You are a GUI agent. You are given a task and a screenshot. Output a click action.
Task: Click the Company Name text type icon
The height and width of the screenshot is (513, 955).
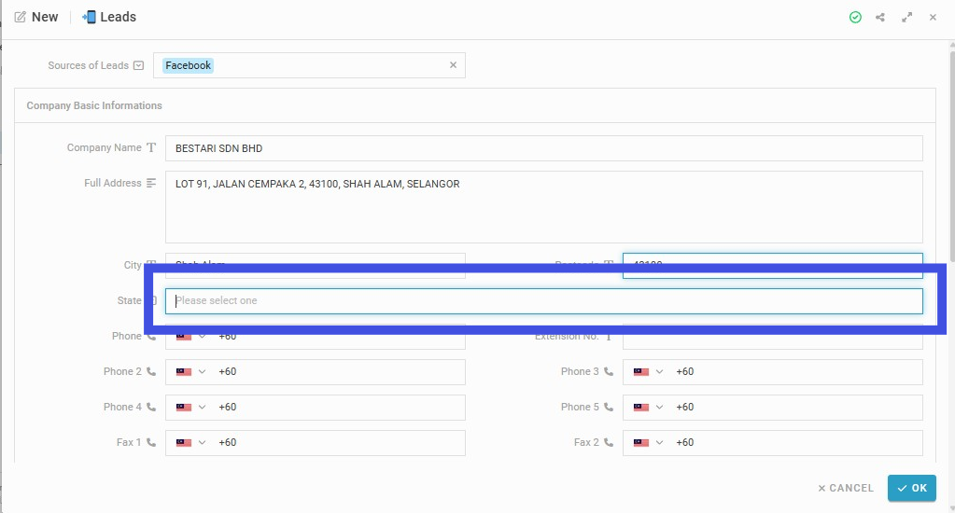click(x=151, y=148)
